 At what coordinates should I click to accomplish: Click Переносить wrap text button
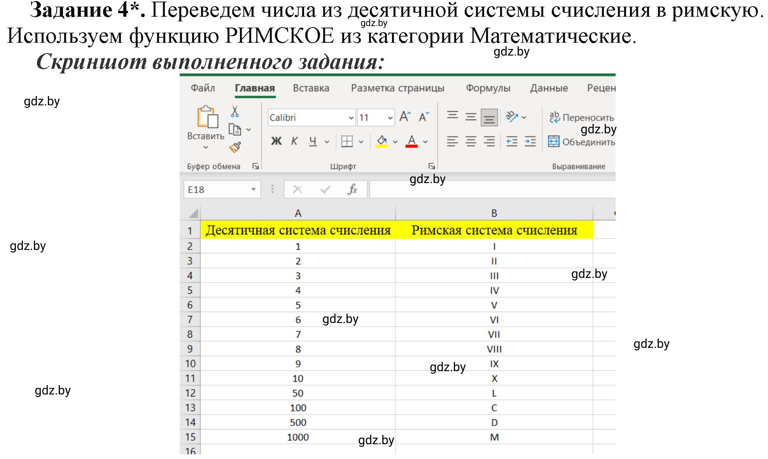[x=581, y=117]
